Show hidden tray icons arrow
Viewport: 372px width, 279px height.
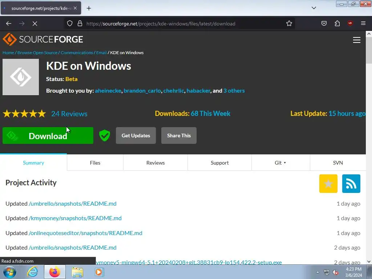(318, 272)
